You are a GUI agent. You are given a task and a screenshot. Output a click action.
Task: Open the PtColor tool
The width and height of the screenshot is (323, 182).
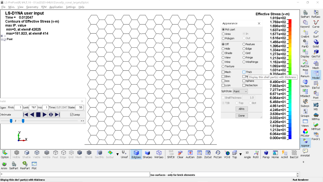point(305,133)
